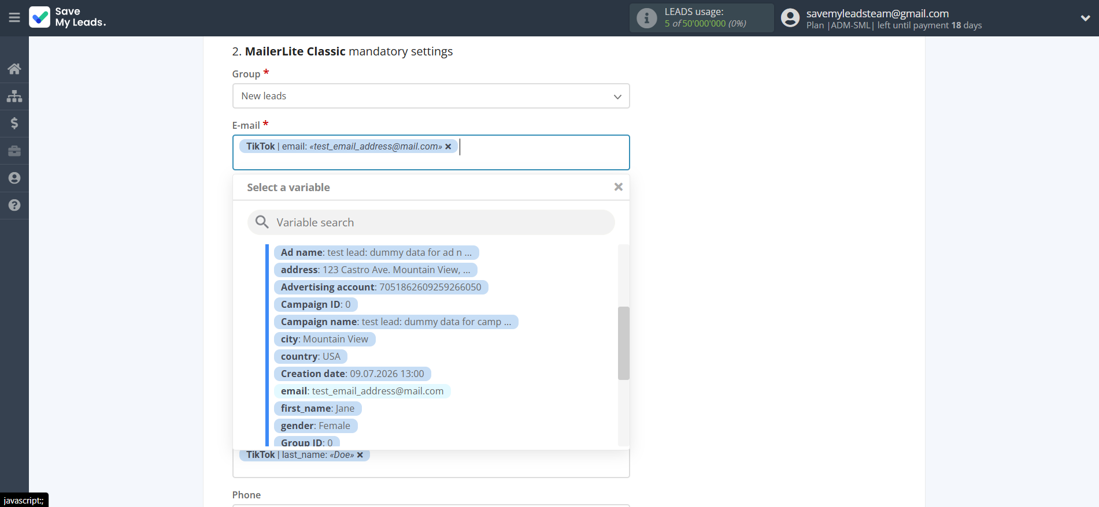Select the gender Female variable

click(x=316, y=426)
